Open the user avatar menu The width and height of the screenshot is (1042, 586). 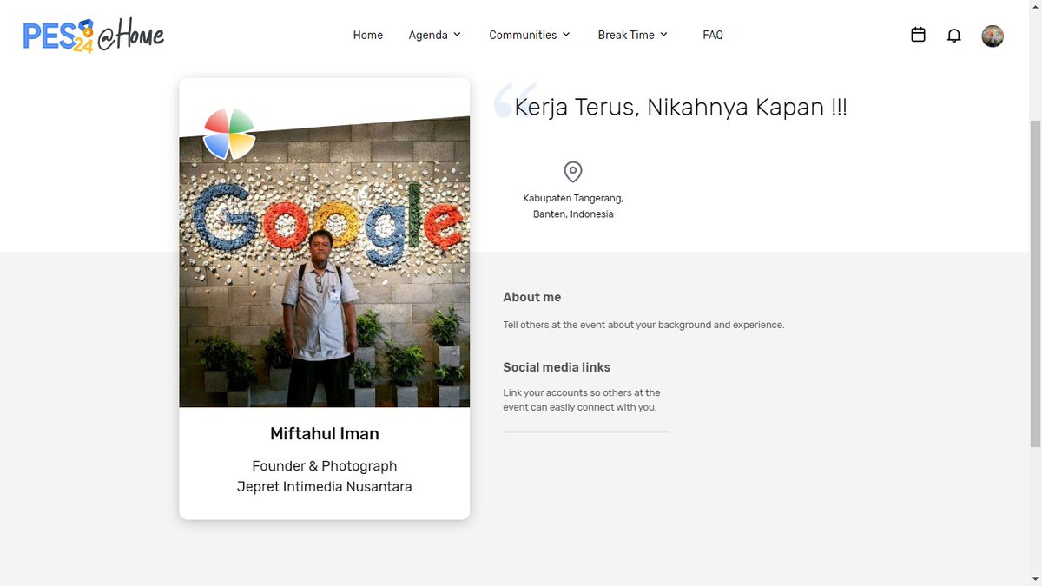point(993,36)
